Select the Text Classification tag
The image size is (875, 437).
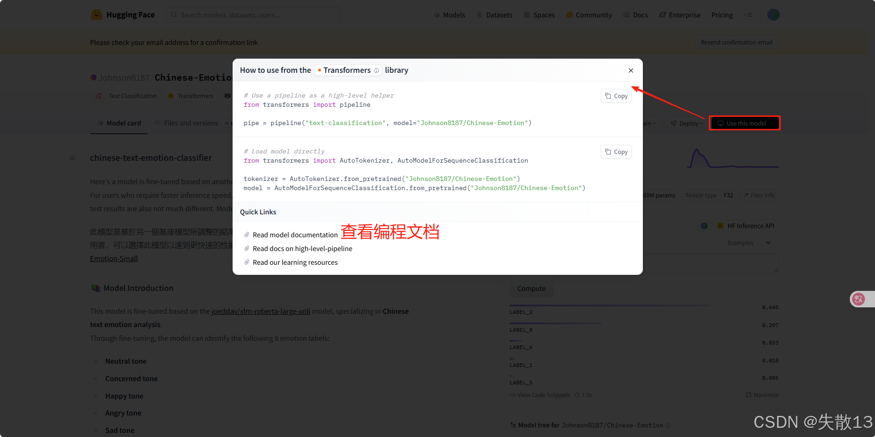click(x=126, y=96)
